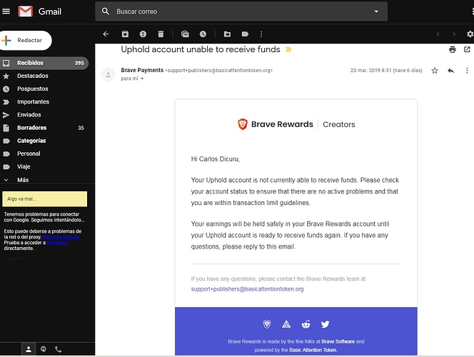Click the 23 mar. 2019 timestamp
474x357 pixels.
pos(386,71)
